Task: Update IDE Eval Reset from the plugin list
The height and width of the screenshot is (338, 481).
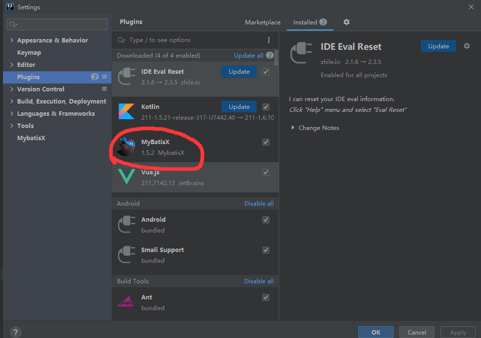Action: click(x=239, y=72)
